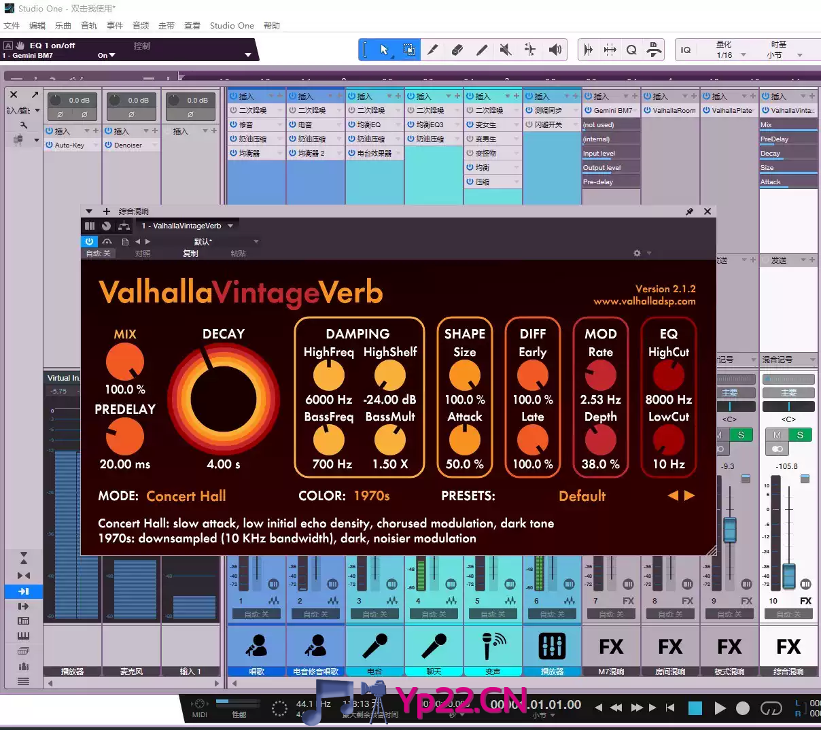Open the routing tree icon in plugin header
Screen dimensions: 821x730
click(123, 226)
